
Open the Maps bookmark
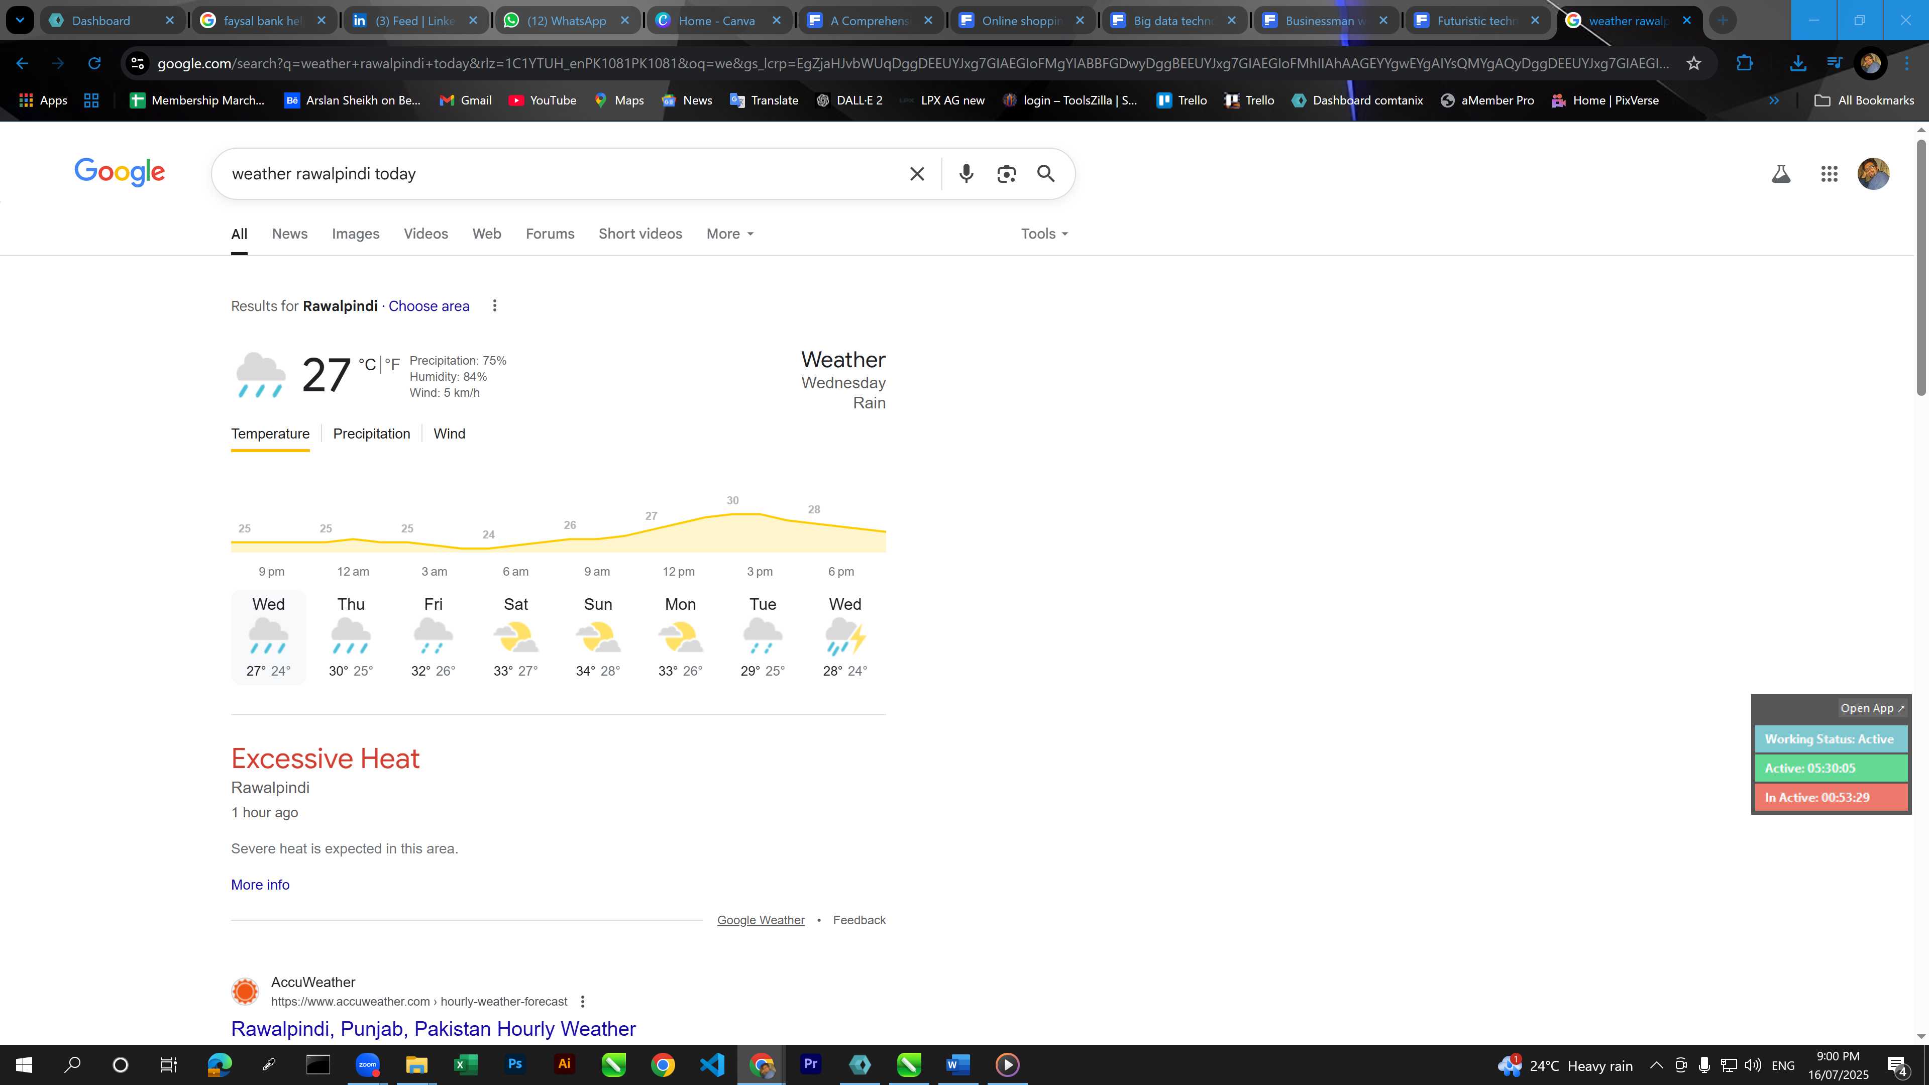(x=618, y=100)
